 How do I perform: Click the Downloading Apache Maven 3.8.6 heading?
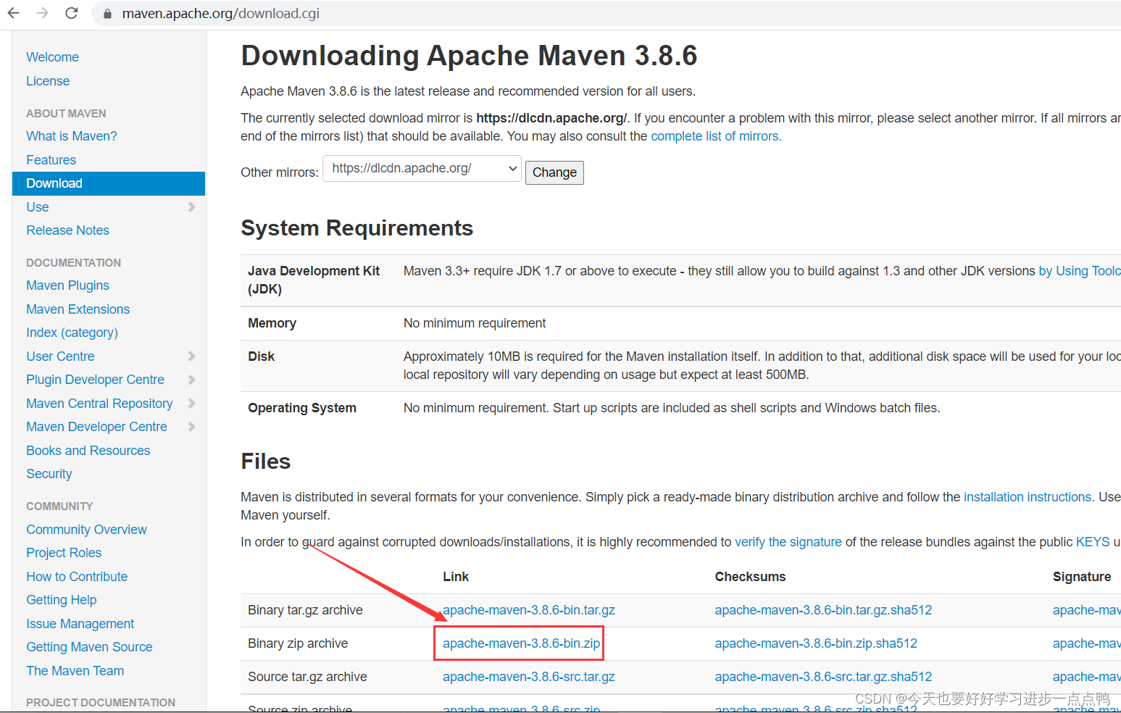[469, 56]
